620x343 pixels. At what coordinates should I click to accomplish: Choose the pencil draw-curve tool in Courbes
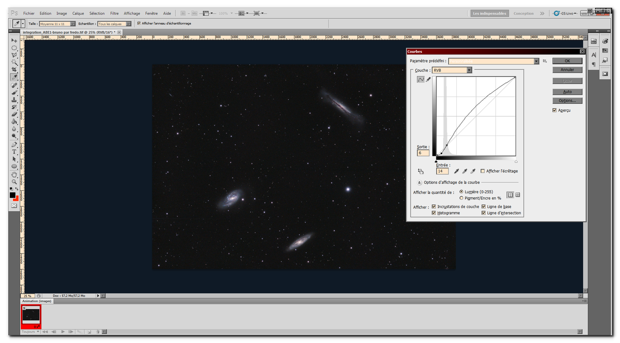click(x=428, y=79)
